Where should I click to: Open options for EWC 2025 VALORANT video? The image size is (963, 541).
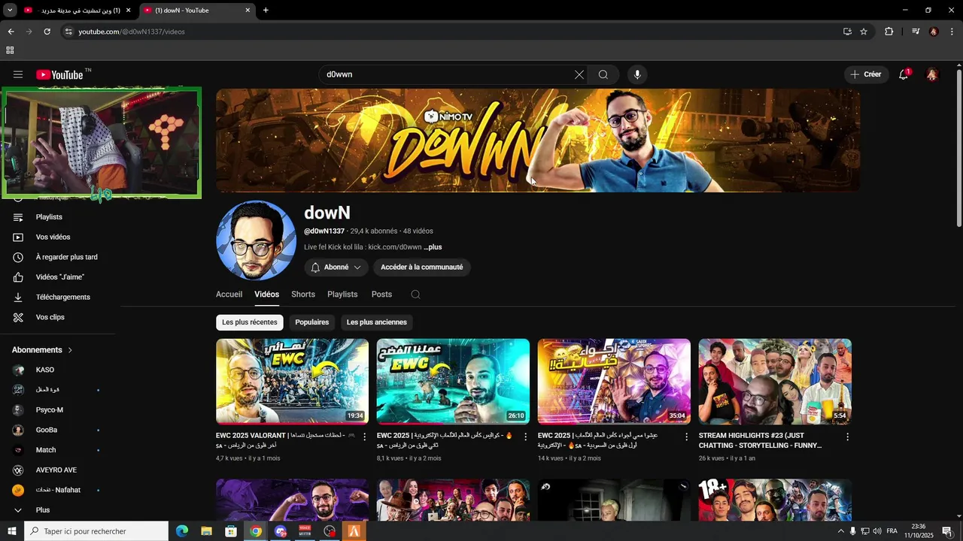tap(365, 436)
